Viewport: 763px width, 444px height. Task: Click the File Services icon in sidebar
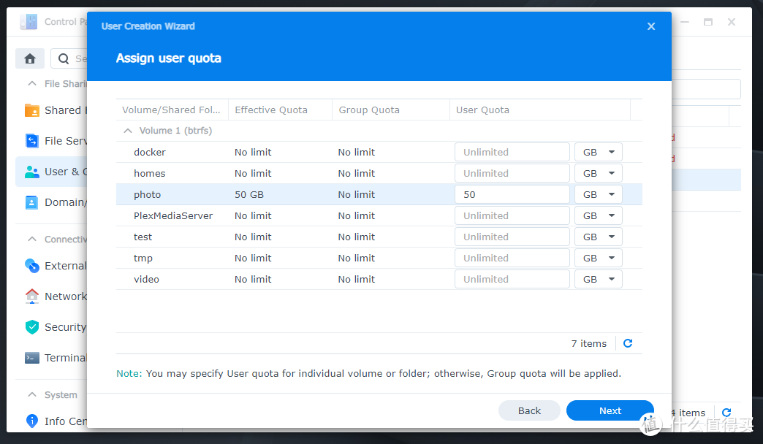click(x=32, y=141)
